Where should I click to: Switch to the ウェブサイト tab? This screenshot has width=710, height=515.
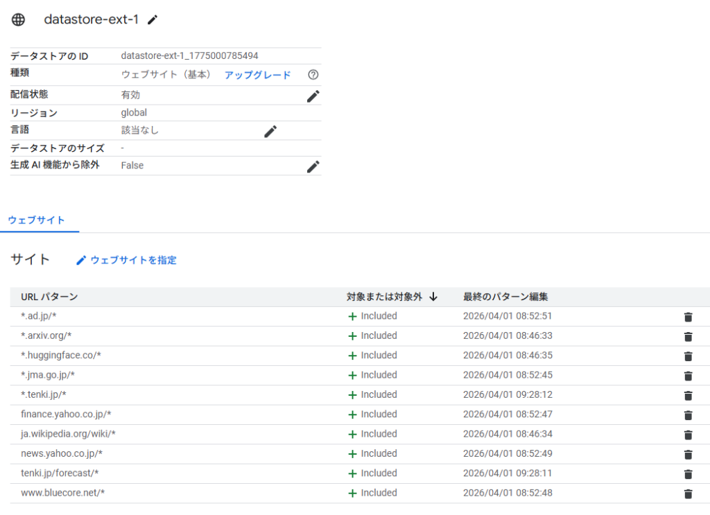pyautogui.click(x=37, y=220)
